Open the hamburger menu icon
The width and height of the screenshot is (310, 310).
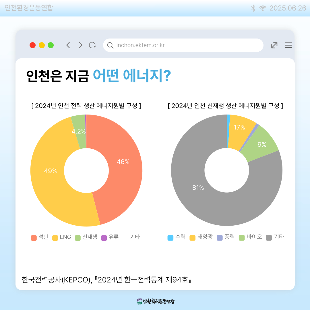coord(288,45)
